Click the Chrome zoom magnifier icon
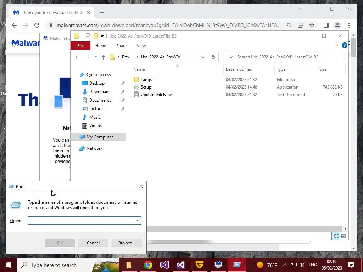 pyautogui.click(x=289, y=25)
